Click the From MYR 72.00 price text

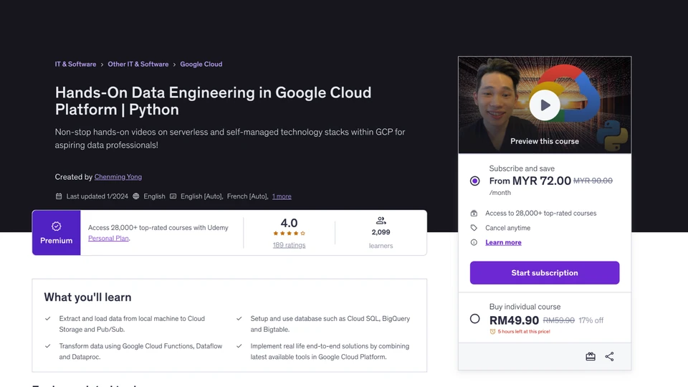coord(530,181)
